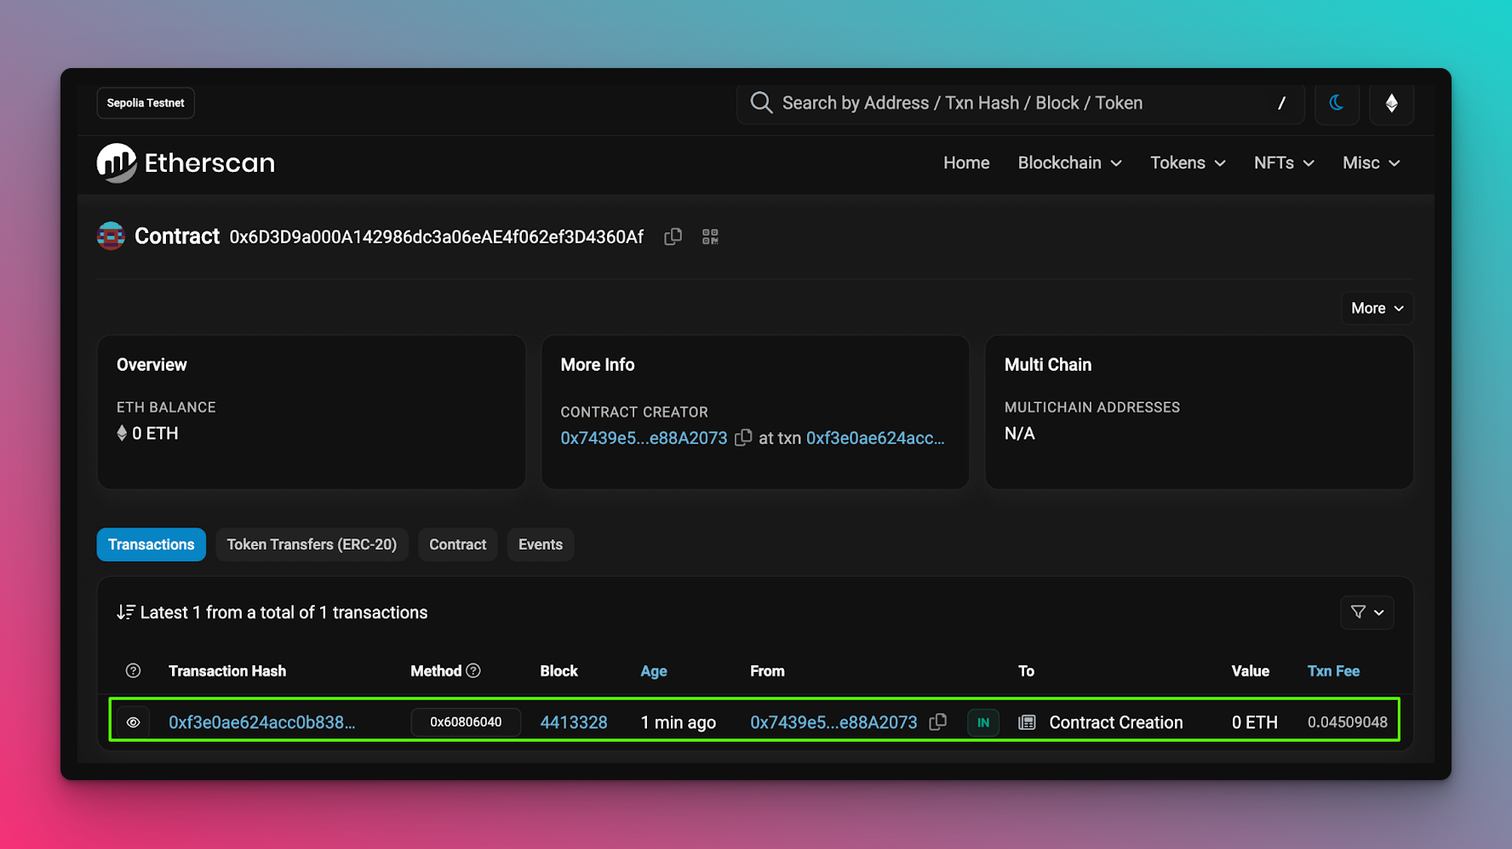Click the '1 min ago' age cell
This screenshot has height=849, width=1512.
[x=679, y=722]
